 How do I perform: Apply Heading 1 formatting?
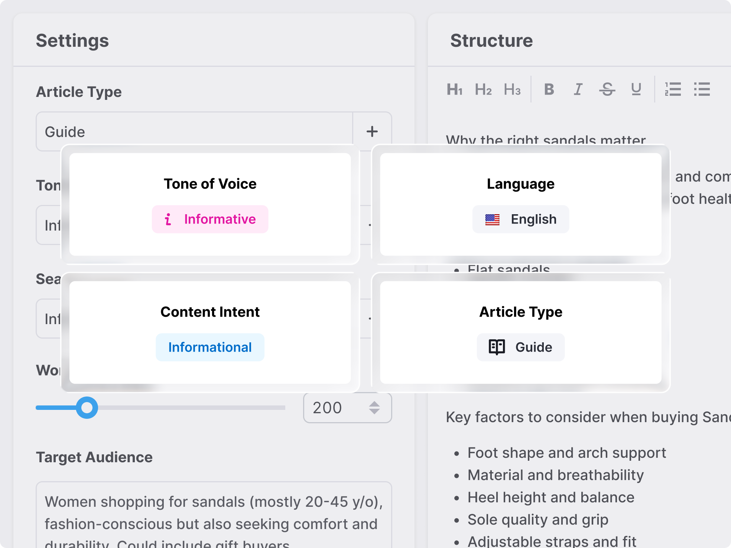coord(454,89)
